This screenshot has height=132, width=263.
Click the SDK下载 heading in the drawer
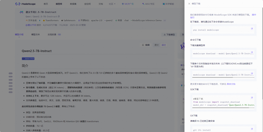(194, 89)
